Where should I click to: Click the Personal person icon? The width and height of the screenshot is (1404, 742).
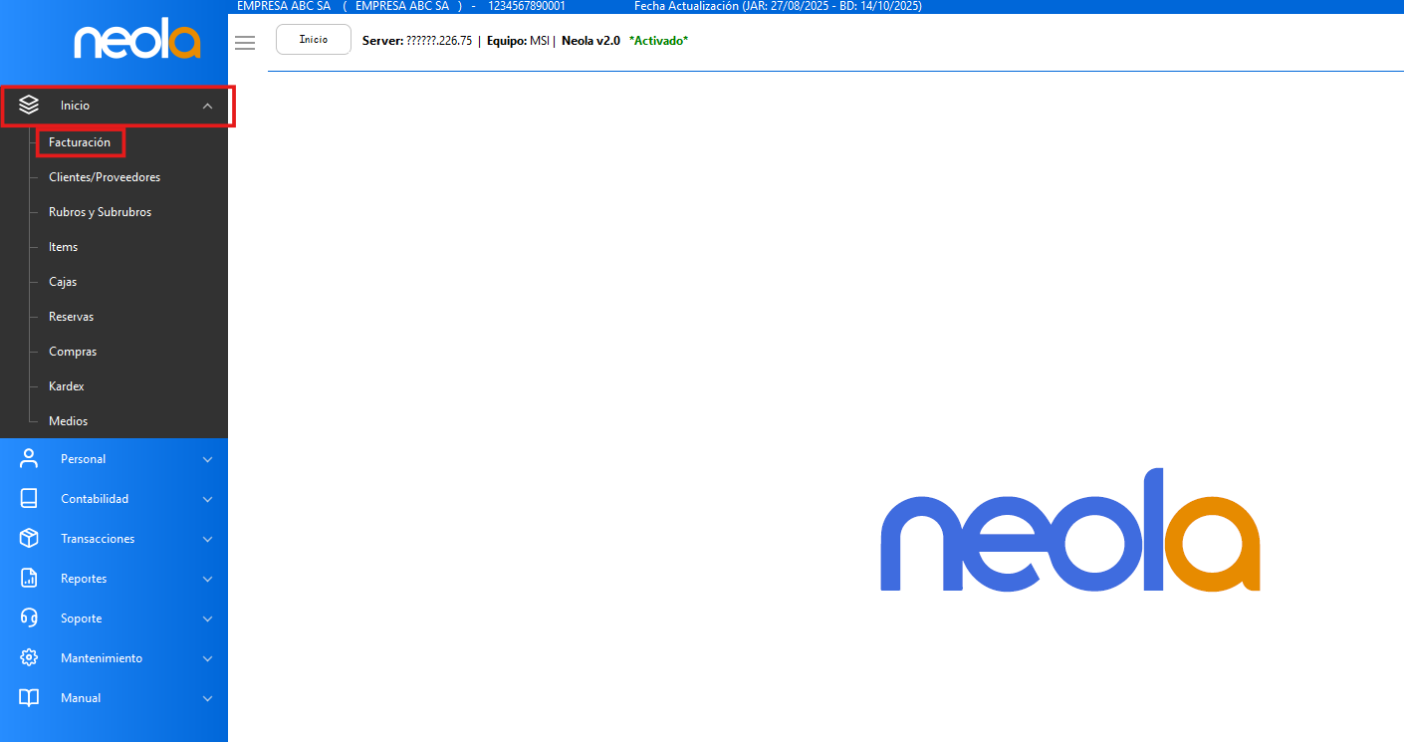[29, 459]
